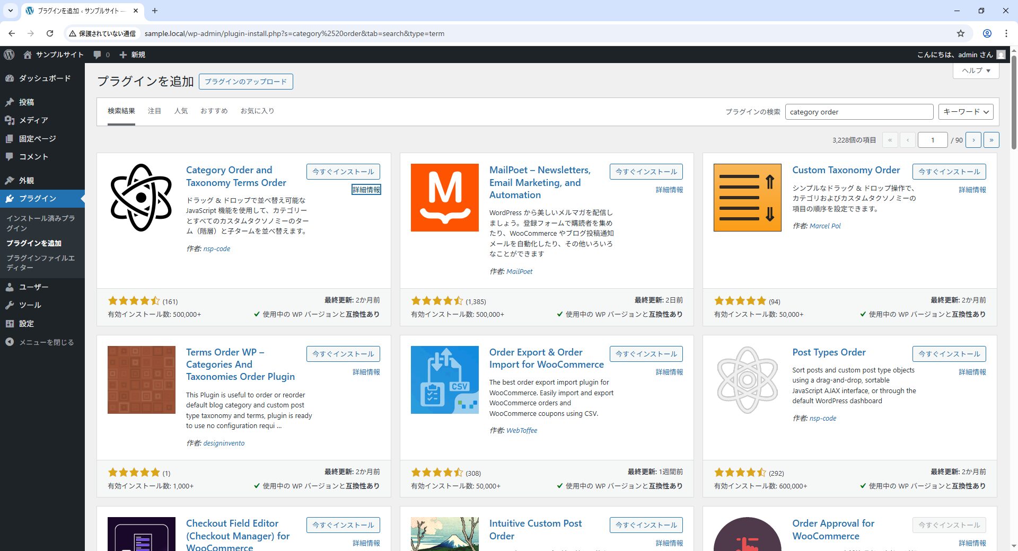
Task: Click admin avatar in toolbar
Action: [1001, 55]
